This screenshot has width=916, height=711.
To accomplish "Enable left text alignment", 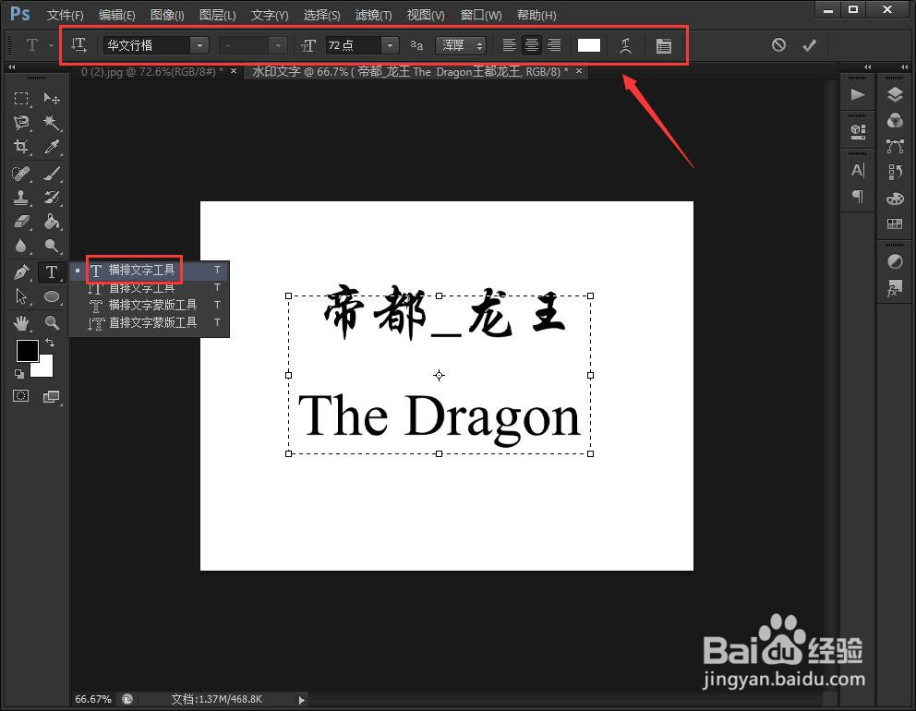I will tap(509, 45).
